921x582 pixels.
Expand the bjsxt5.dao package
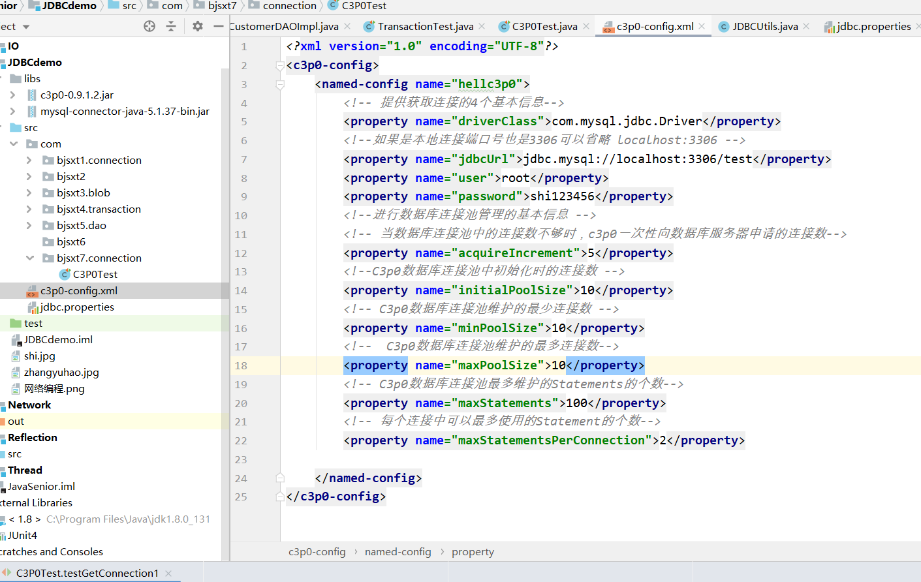(29, 225)
